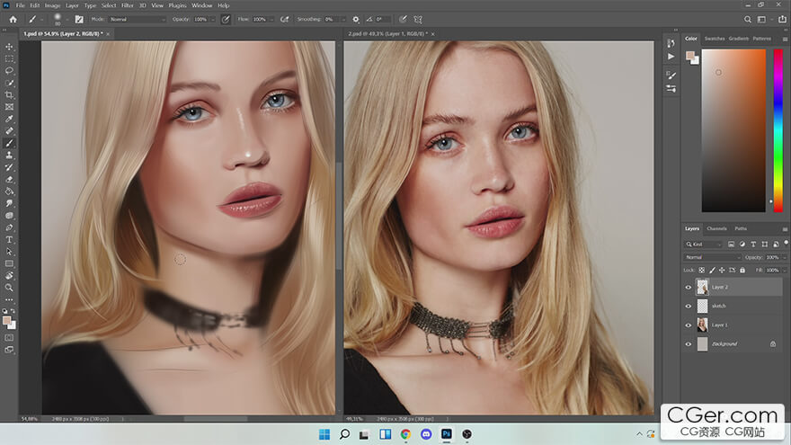Image resolution: width=791 pixels, height=445 pixels.
Task: Open the Image menu
Action: [x=52, y=5]
